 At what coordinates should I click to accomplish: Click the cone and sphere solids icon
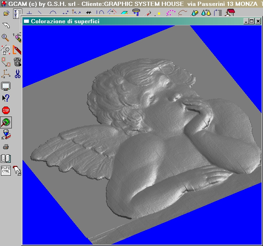point(195,13)
